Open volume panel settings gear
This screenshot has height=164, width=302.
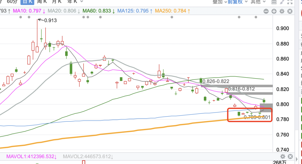pyautogui.click(x=282, y=156)
